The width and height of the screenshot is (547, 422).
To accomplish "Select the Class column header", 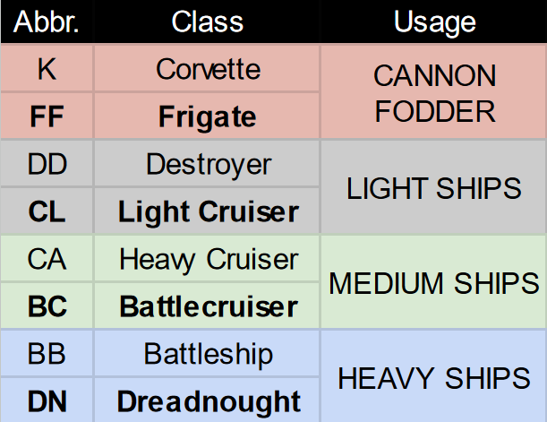I will pos(208,22).
